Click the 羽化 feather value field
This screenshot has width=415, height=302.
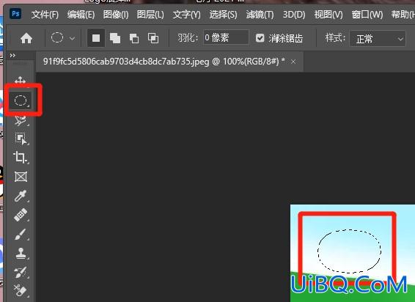coord(226,38)
